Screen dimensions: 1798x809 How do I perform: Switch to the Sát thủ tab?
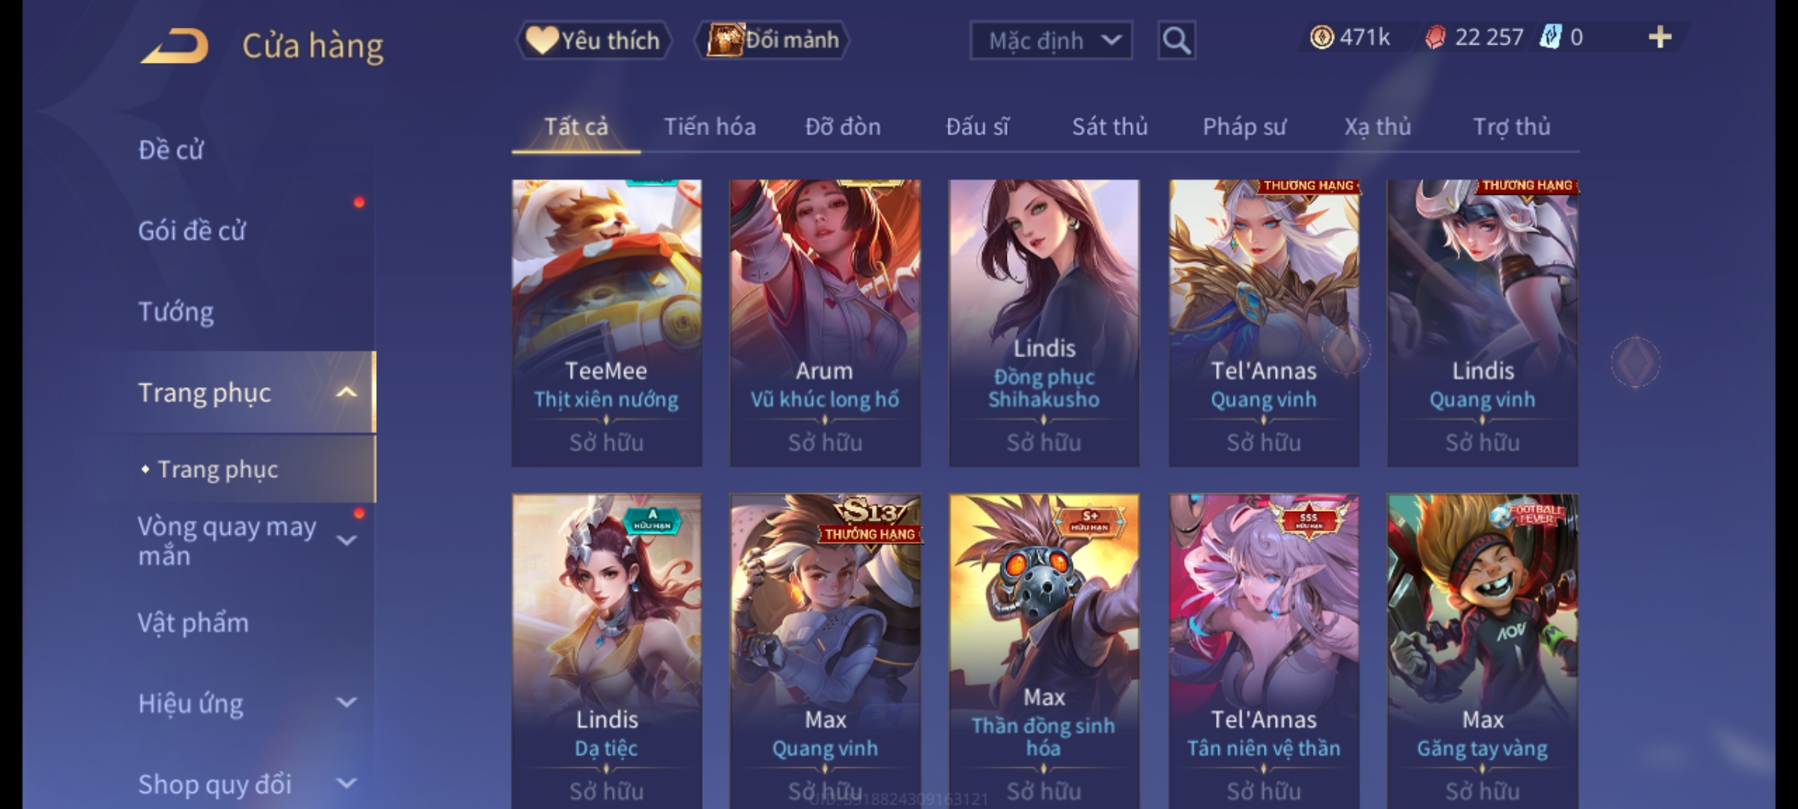tap(1110, 127)
